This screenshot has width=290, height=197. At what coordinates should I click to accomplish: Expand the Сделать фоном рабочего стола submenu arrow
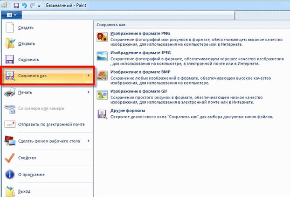[88, 141]
